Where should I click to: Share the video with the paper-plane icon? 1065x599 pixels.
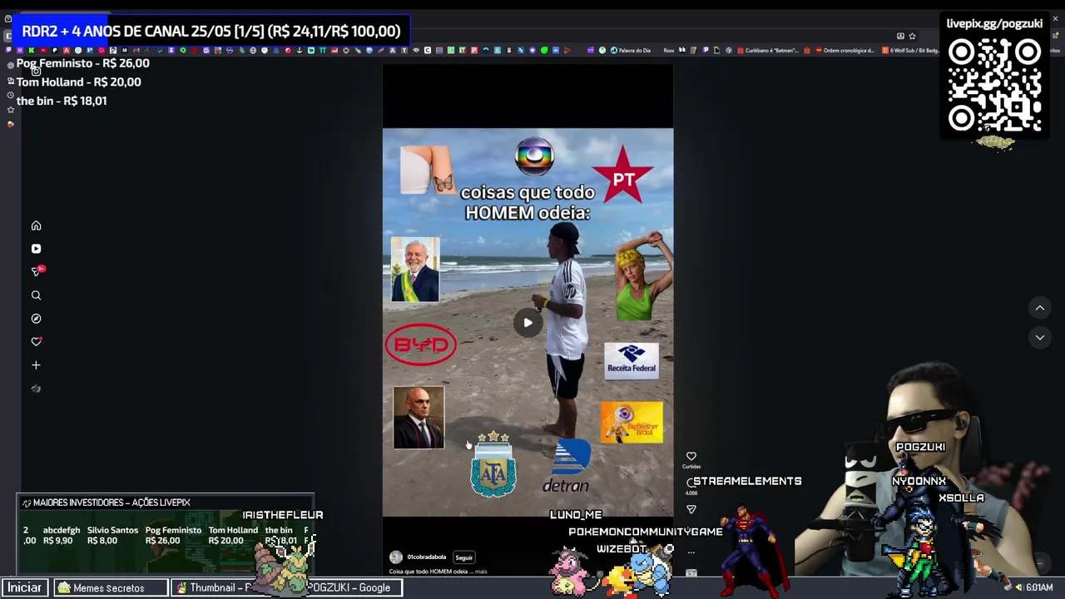pyautogui.click(x=691, y=509)
